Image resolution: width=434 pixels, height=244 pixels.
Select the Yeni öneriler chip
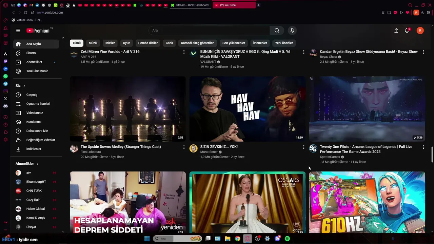(x=284, y=43)
